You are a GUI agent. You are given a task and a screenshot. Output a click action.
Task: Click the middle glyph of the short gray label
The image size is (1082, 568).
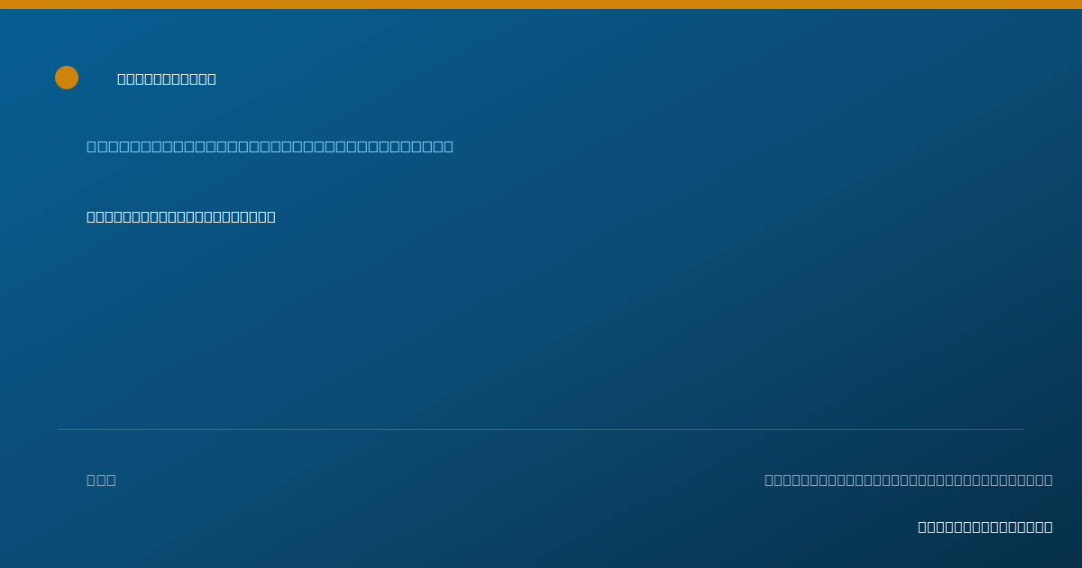tap(101, 480)
